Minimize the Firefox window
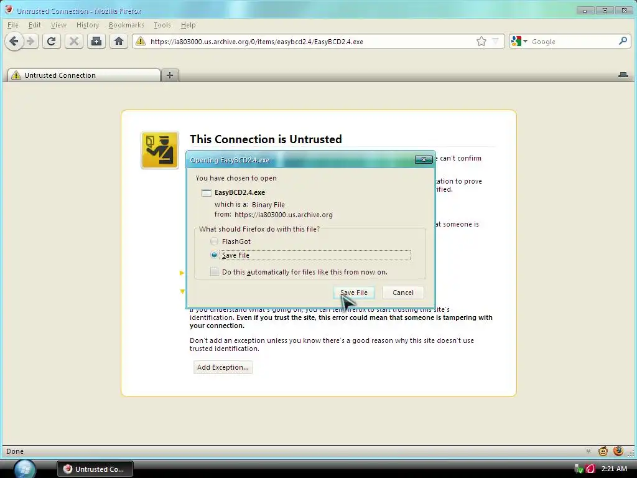The height and width of the screenshot is (478, 637). click(585, 11)
